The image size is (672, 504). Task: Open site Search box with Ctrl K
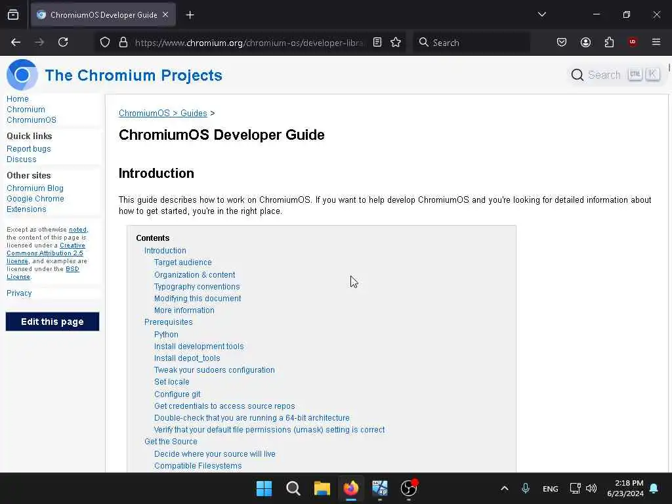(616, 75)
